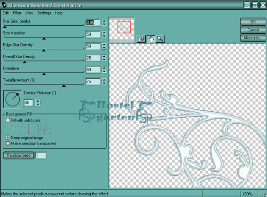Decrease Overall Star Density with down arrow
The image size is (267, 197).
[104, 60]
